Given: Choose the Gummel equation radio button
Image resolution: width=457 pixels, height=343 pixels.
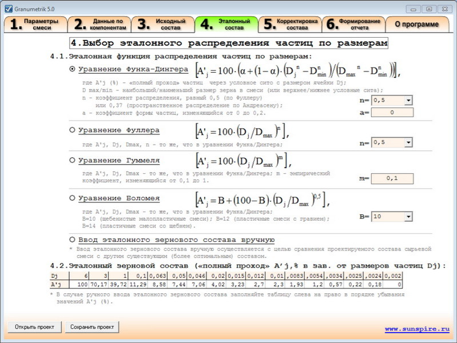Looking at the screenshot, I should tap(72, 160).
